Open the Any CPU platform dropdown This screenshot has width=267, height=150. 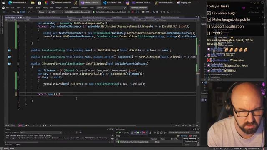(x=55, y=12)
